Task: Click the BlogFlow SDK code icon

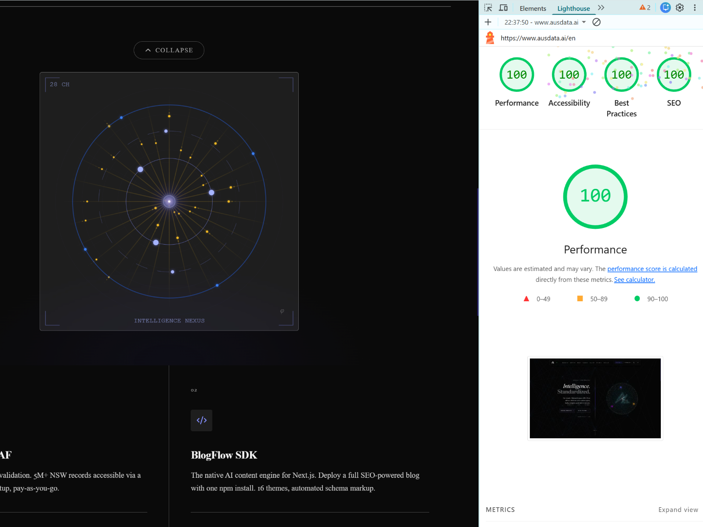Action: [x=202, y=420]
